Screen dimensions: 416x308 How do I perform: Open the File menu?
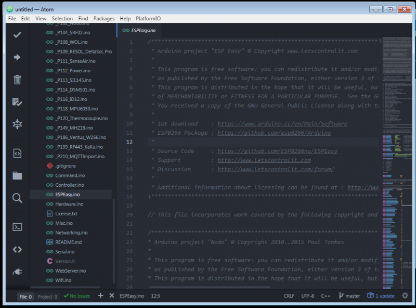[x=12, y=18]
